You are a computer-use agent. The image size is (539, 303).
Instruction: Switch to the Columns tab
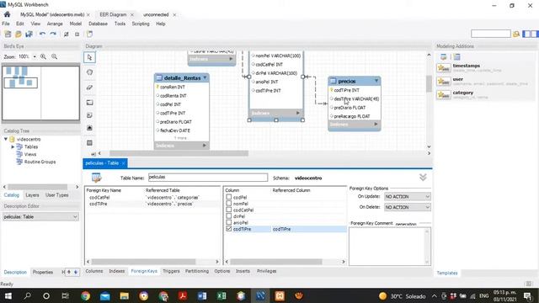[94, 271]
